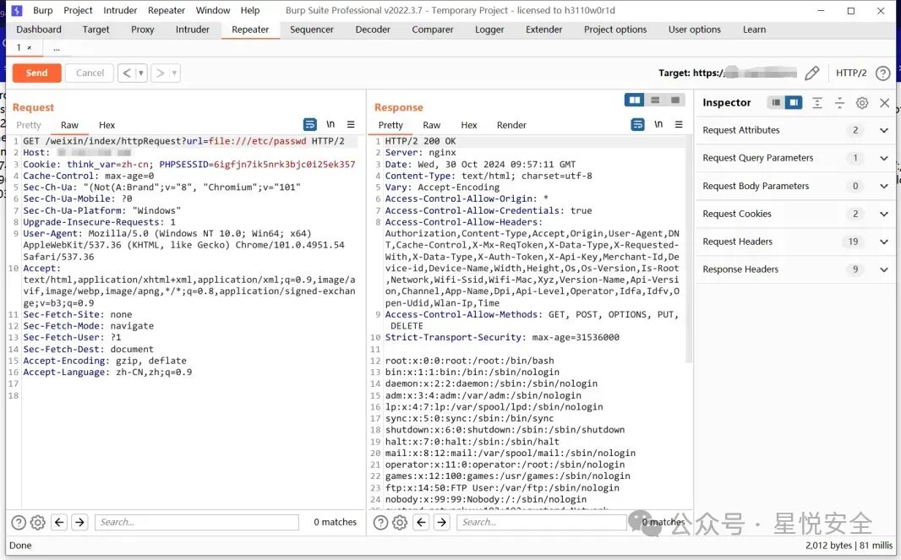Add new Repeater tab via ellipsis
The width and height of the screenshot is (901, 560).
[x=57, y=48]
